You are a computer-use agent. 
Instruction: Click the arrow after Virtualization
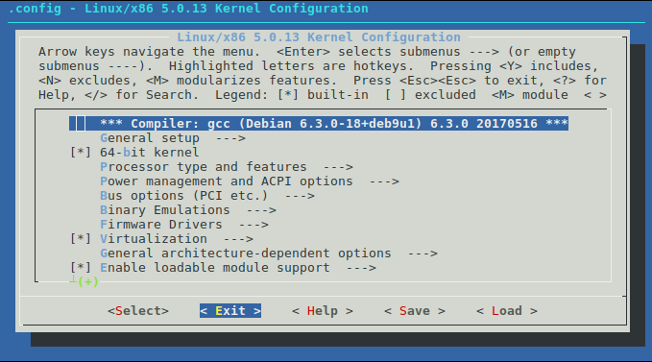(238, 239)
